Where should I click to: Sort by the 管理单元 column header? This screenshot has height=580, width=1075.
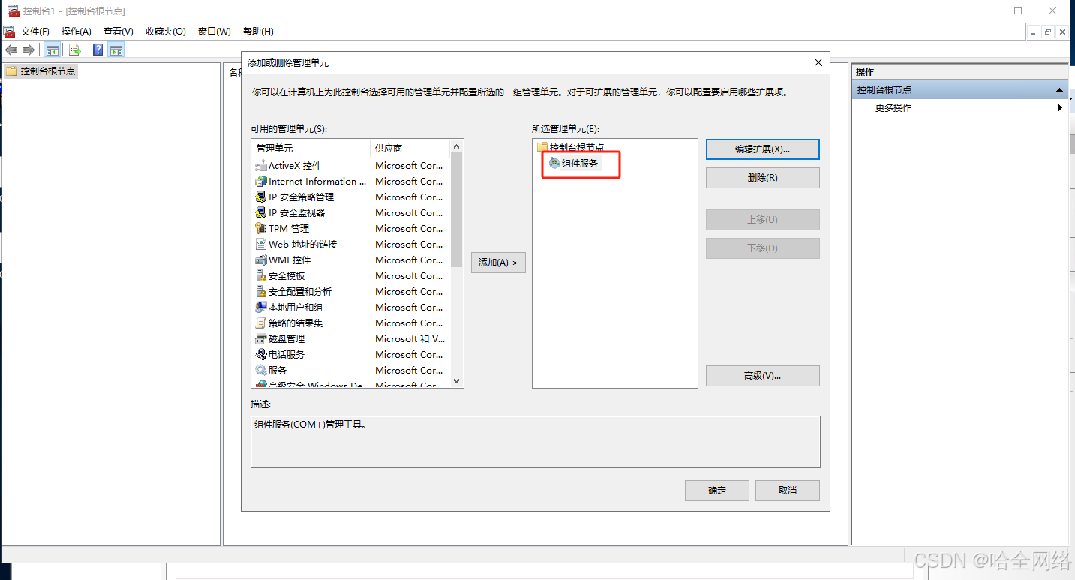tap(311, 149)
